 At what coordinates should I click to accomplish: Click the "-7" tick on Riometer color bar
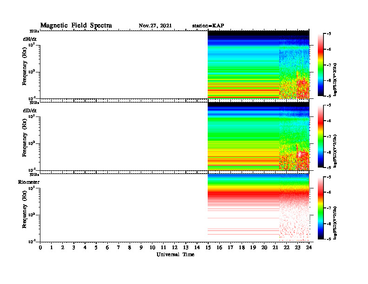click(329, 208)
